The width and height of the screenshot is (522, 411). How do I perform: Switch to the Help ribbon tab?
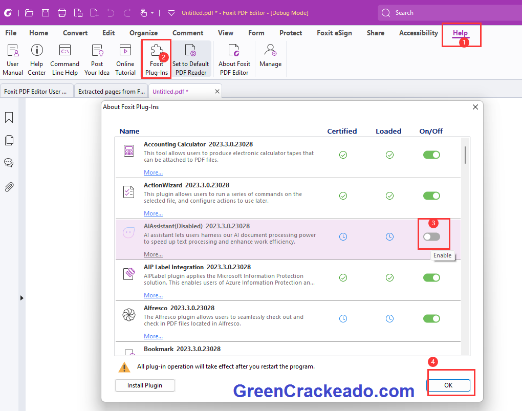(460, 33)
